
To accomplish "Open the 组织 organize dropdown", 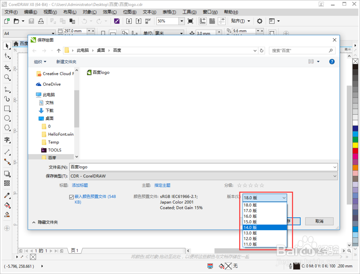I will [x=40, y=62].
